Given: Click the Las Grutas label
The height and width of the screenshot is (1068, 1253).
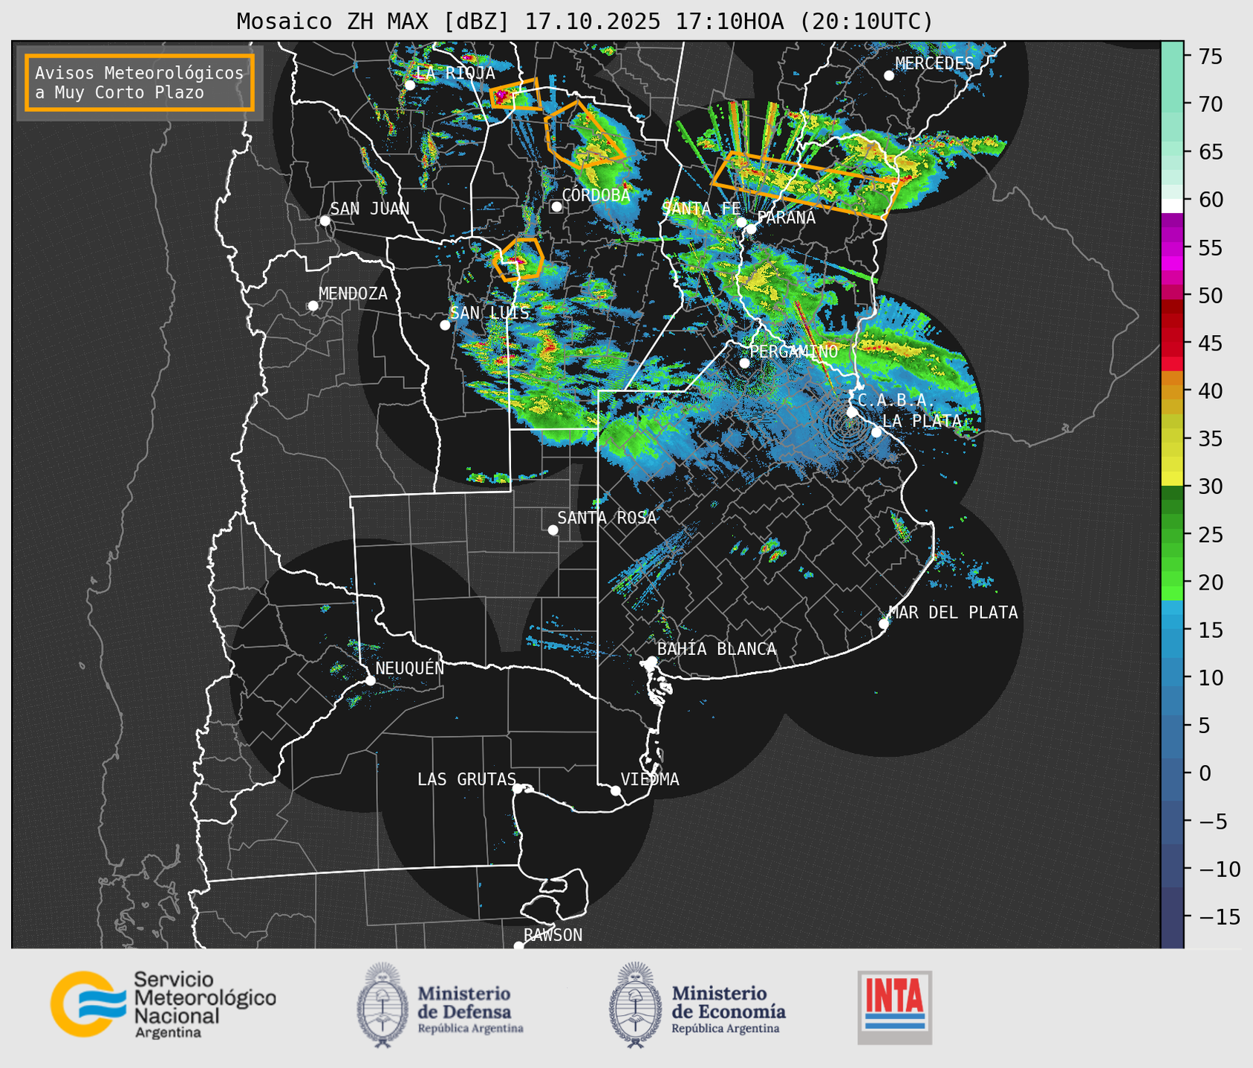Looking at the screenshot, I should (466, 779).
